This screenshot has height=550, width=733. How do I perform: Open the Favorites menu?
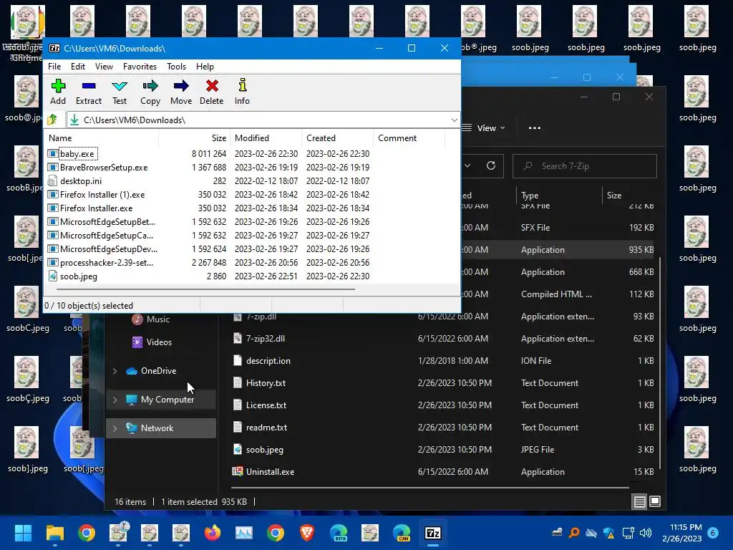click(140, 67)
